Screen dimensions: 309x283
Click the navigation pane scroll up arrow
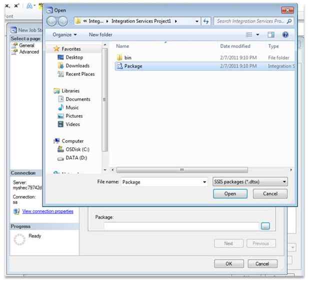click(105, 45)
